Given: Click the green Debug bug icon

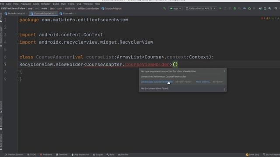Looking at the screenshot, I should (234, 8).
